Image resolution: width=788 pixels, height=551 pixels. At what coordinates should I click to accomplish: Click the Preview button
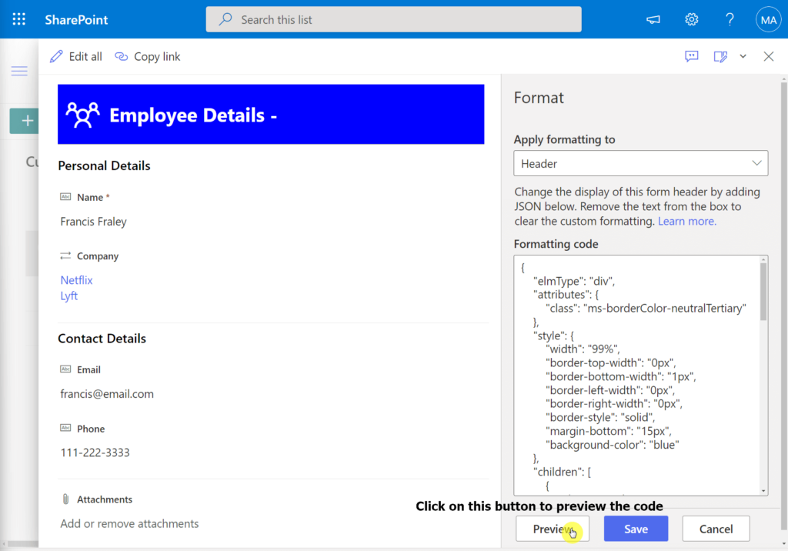click(553, 529)
